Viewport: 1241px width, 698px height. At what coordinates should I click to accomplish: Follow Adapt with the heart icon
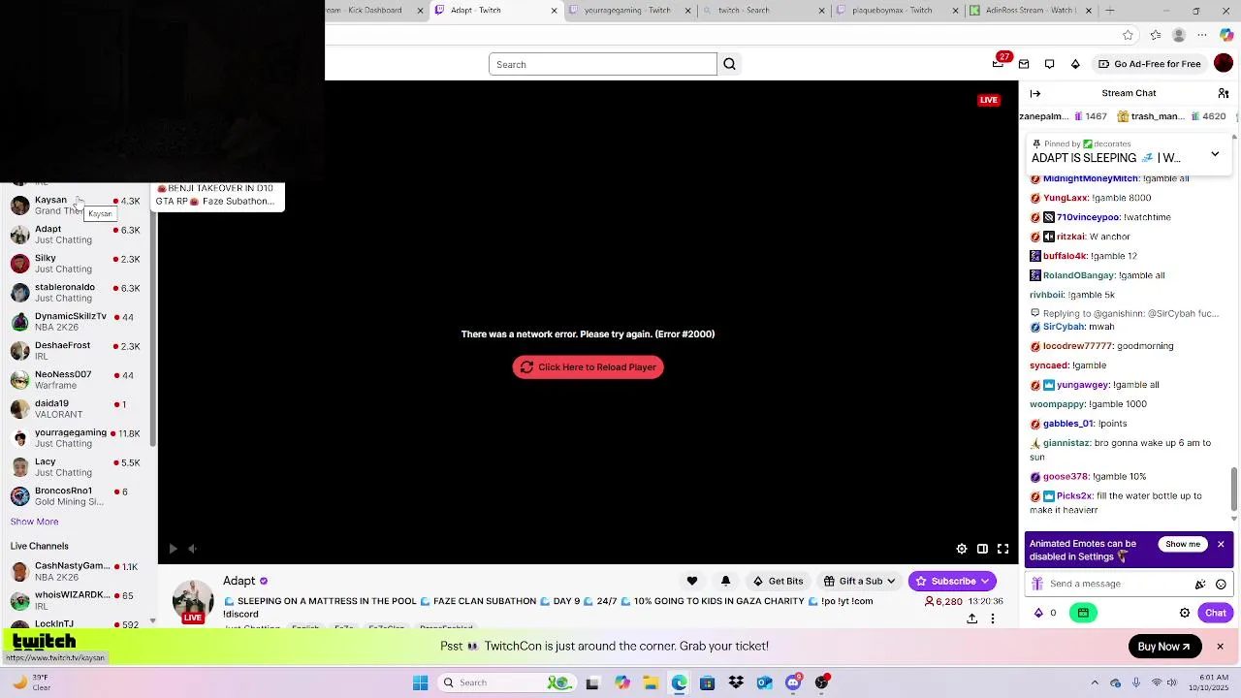pos(692,581)
